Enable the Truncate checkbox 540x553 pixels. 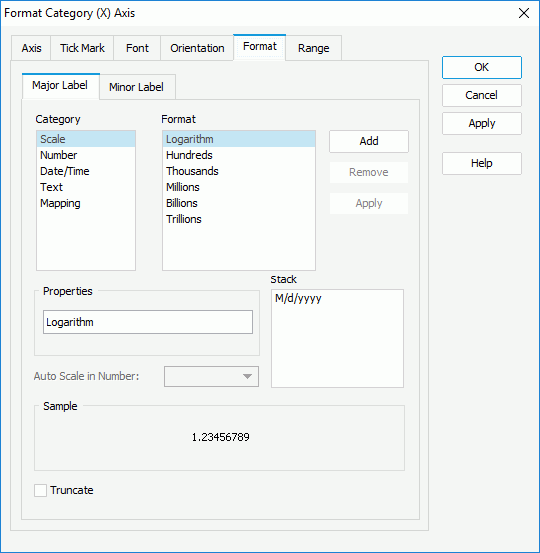[x=40, y=490]
